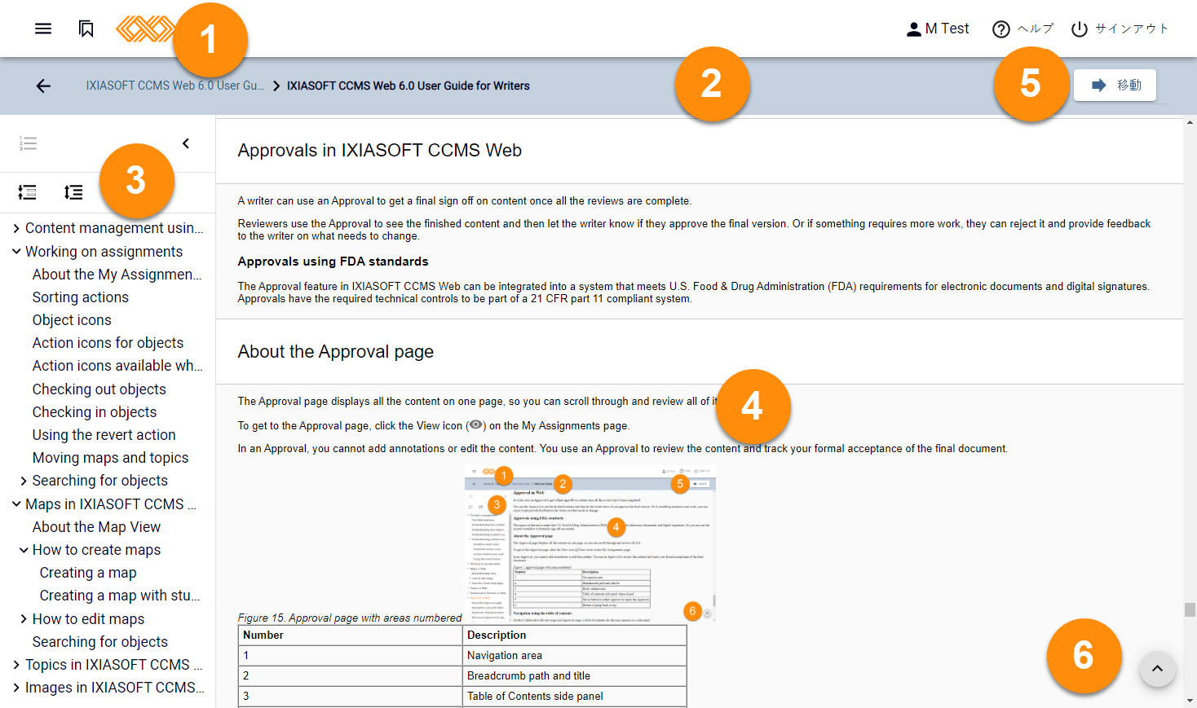Viewport: 1197px width, 708px height.
Task: Open About the My Assignmen... topic
Action: (x=117, y=275)
